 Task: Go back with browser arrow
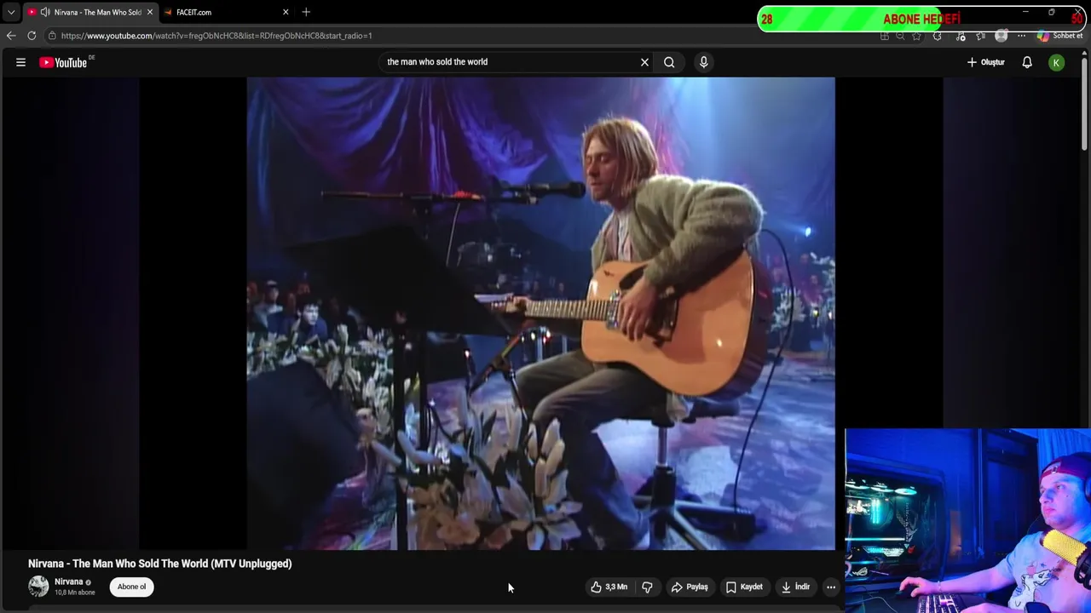[11, 36]
